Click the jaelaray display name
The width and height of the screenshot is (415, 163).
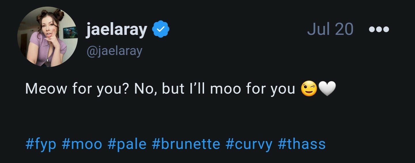pos(116,29)
